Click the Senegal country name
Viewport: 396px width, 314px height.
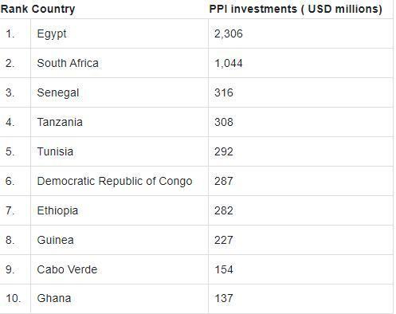[x=58, y=93]
